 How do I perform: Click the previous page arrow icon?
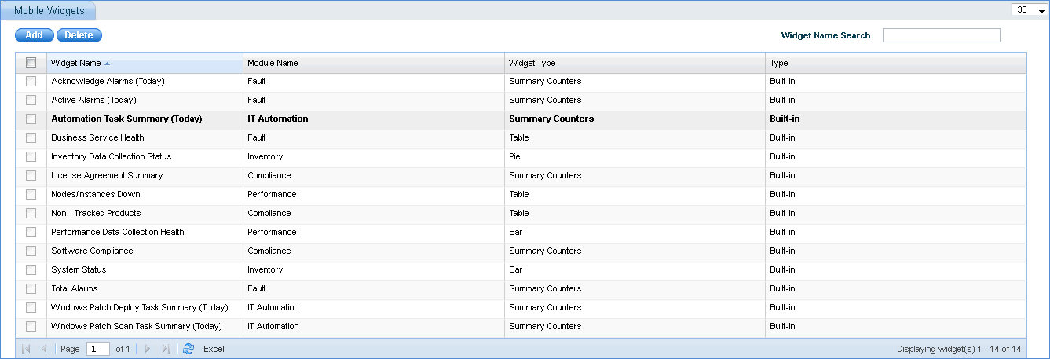44,349
